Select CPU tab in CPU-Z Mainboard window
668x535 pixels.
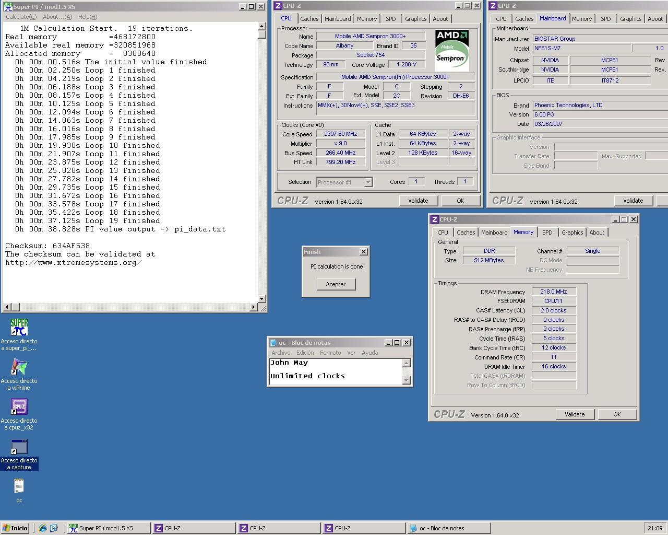point(502,19)
